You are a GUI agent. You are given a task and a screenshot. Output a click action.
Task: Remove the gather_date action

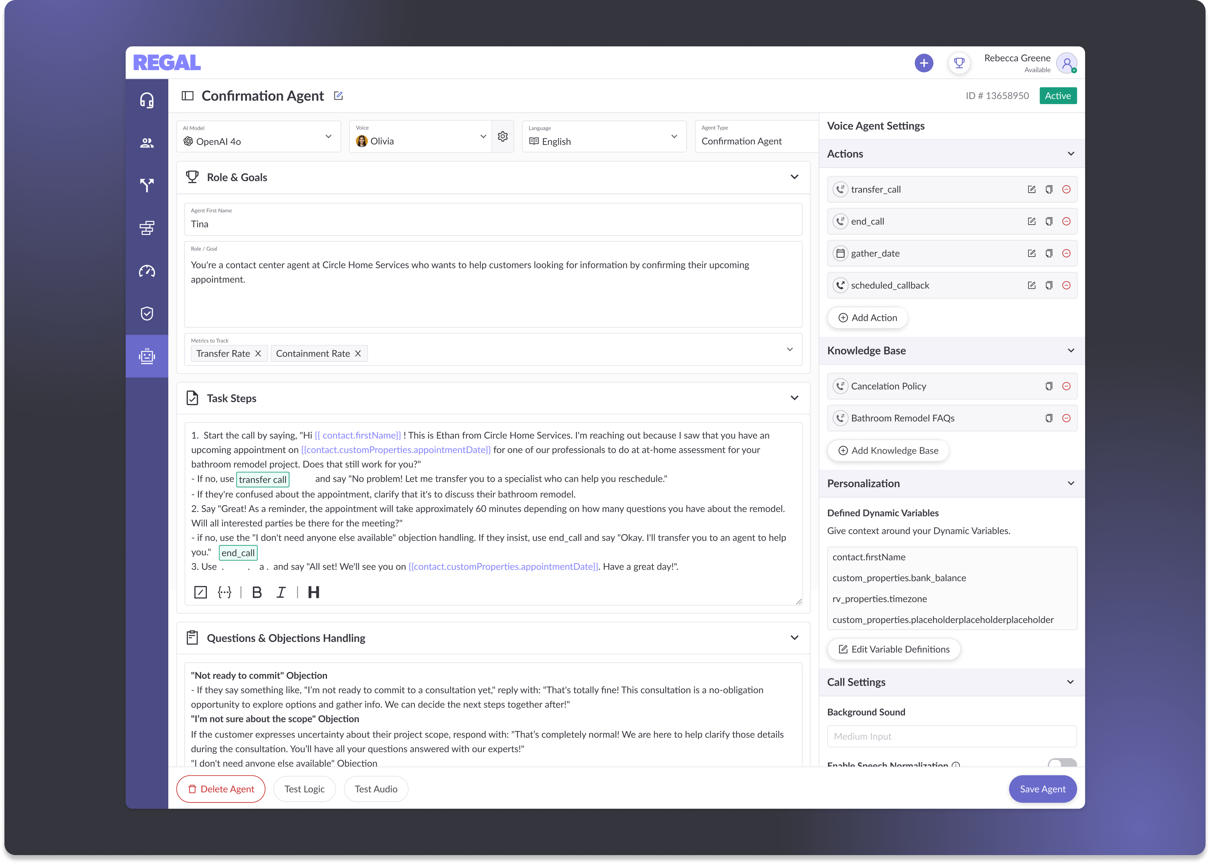click(x=1066, y=253)
